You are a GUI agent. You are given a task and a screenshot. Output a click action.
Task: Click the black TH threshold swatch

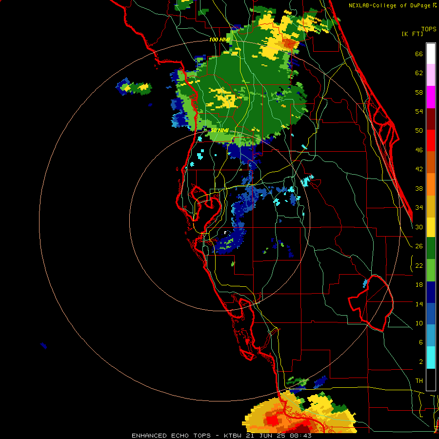coord(431,379)
